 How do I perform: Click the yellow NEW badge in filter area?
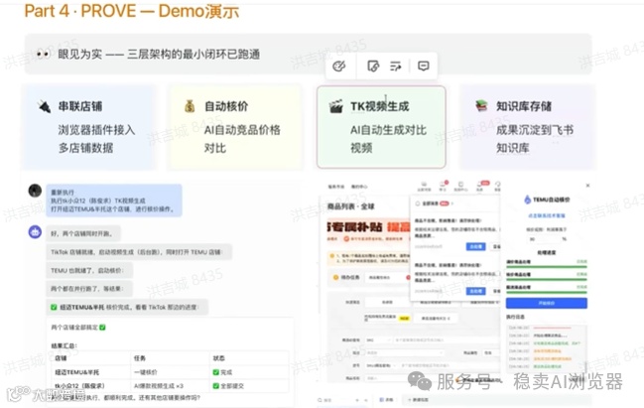pyautogui.click(x=405, y=319)
